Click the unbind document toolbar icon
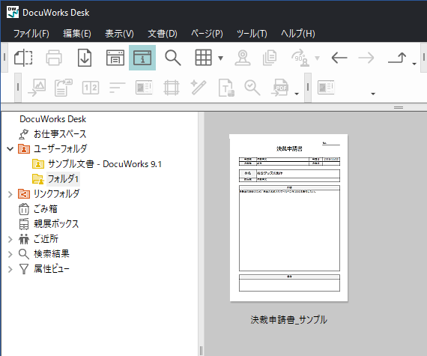Viewport: 427px width, 356px height. 23,58
